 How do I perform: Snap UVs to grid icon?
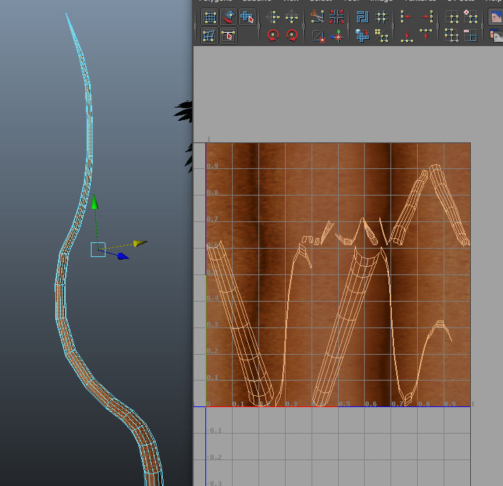click(x=381, y=17)
